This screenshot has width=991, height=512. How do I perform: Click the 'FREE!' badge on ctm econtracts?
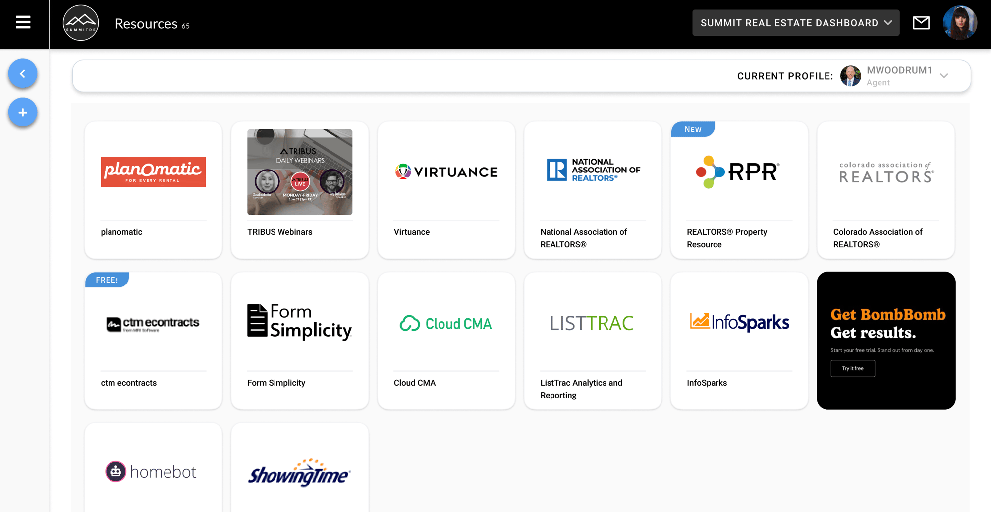[x=107, y=280]
